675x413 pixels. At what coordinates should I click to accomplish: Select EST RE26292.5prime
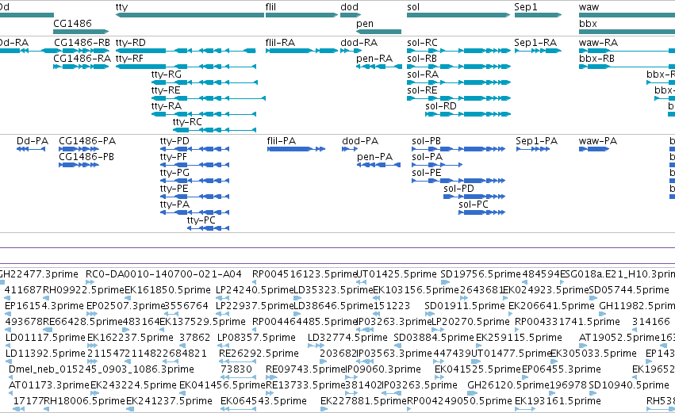tap(259, 354)
